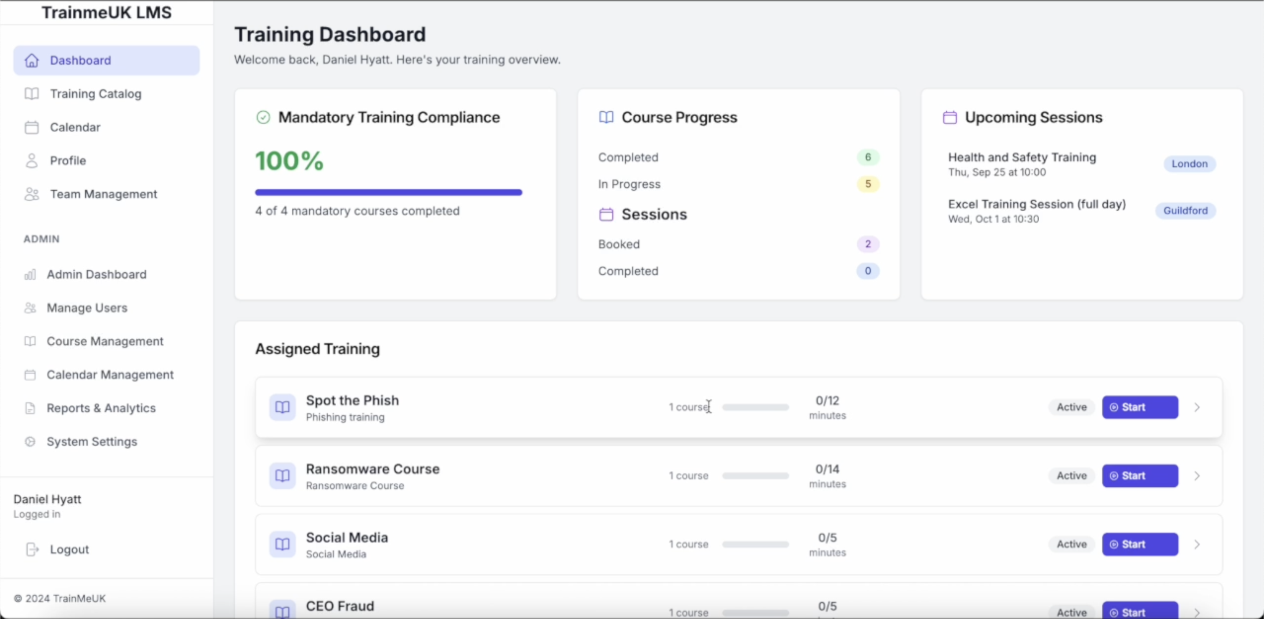Image resolution: width=1264 pixels, height=619 pixels.
Task: Click the Guildford location tag
Action: (x=1185, y=211)
